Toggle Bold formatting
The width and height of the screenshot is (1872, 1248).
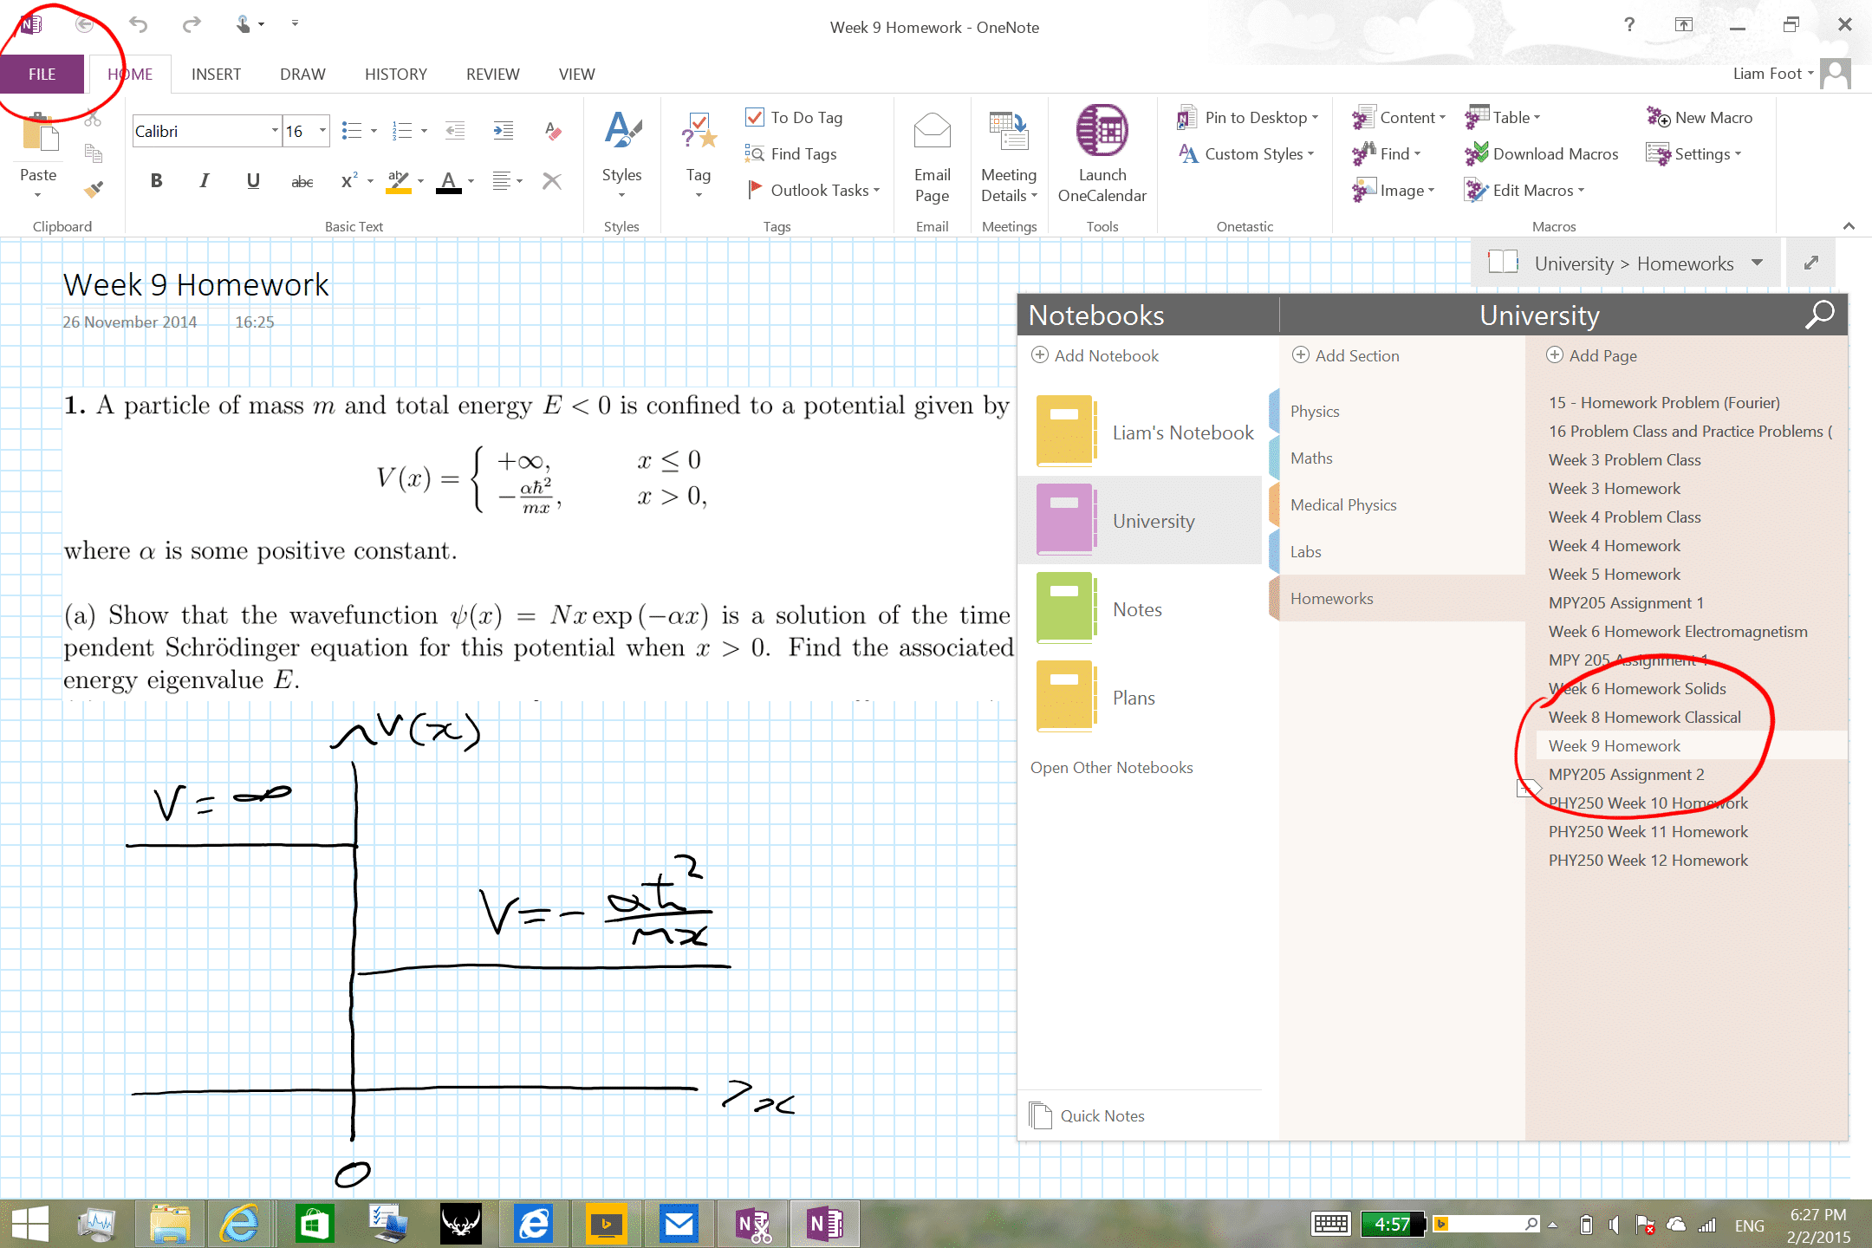coord(156,181)
